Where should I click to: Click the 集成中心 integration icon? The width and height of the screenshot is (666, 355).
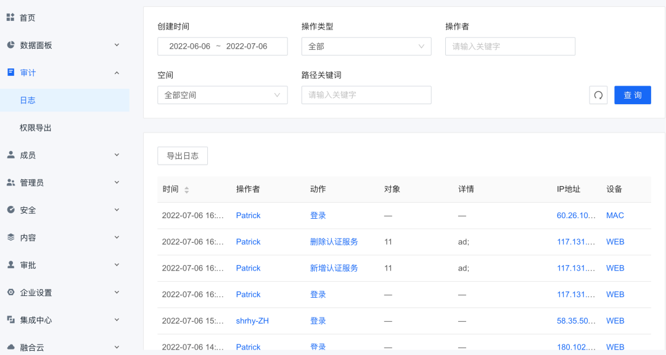[10, 320]
